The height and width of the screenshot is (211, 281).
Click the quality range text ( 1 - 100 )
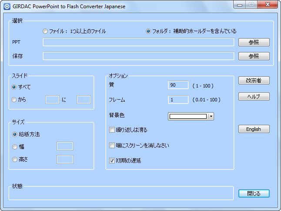tap(203, 86)
